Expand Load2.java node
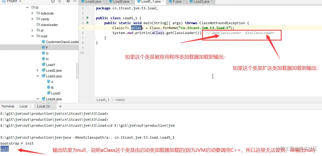322x156 pixels. point(38,70)
